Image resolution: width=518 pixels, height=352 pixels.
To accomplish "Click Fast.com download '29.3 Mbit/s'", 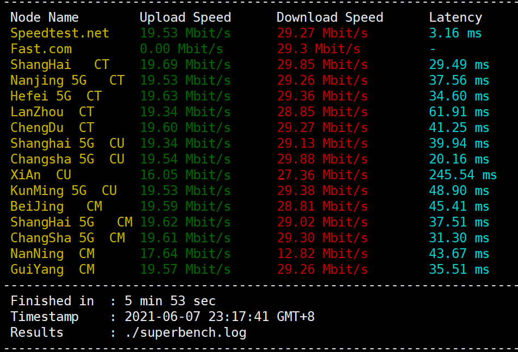I will (319, 49).
